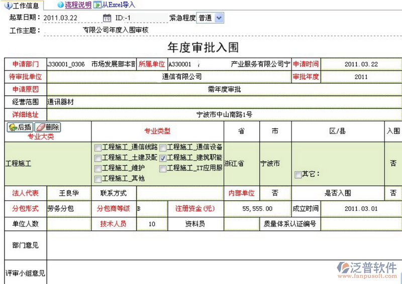Click the 泛普软件 logo
This screenshot has width=402, height=284.
368,269
